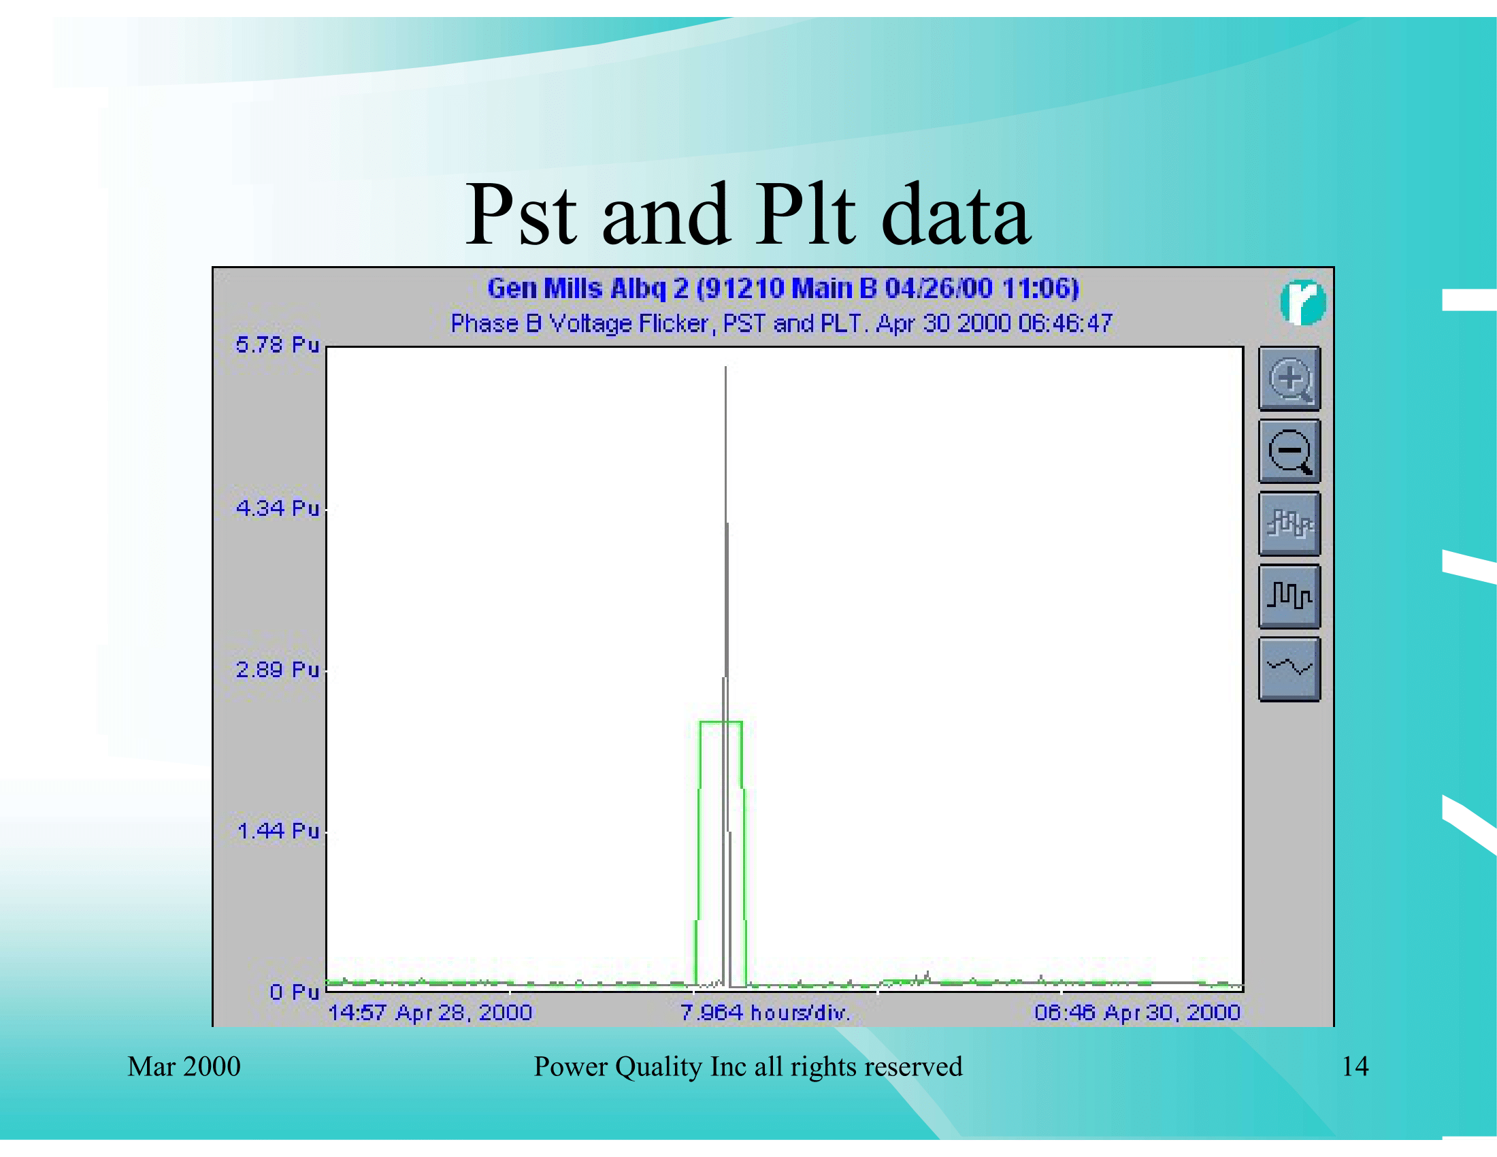Click the Pst and Plt data heading
Screen dimensions: 1497x1157
(x=748, y=214)
